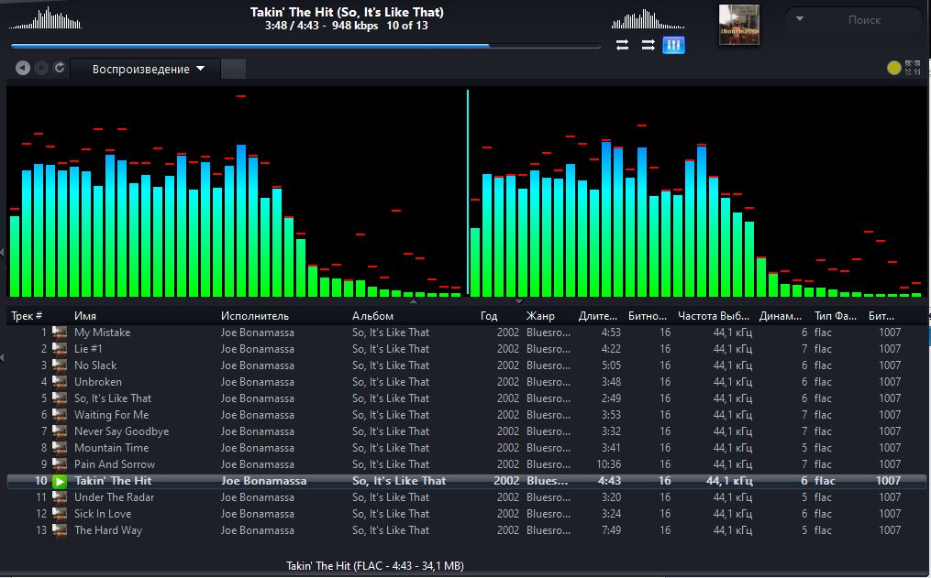Click the forward navigation arrow icon

point(41,68)
